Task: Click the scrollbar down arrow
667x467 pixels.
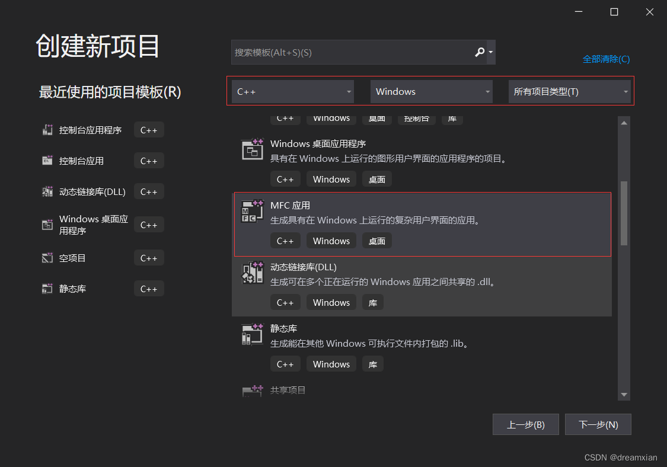Action: (x=624, y=394)
